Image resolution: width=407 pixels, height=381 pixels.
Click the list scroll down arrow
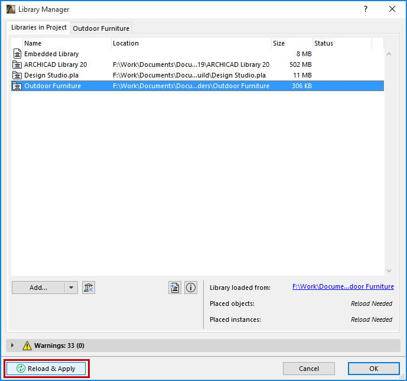pos(389,271)
